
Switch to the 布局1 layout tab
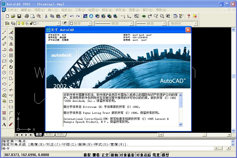click(x=49, y=134)
